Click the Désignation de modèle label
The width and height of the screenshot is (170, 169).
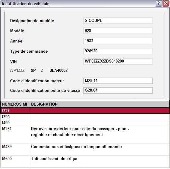pyautogui.click(x=32, y=21)
